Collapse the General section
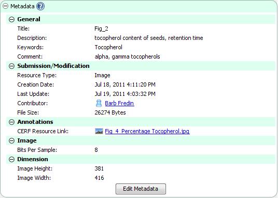The height and width of the screenshot is (198, 278). 11,19
